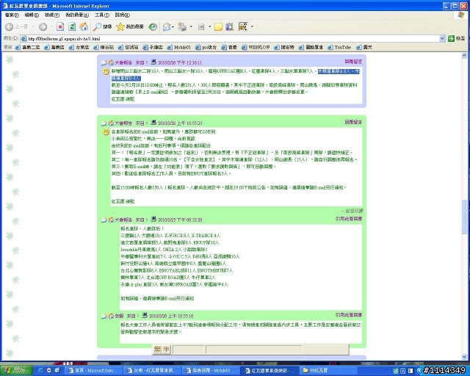Screen dimensions: 470x376
Task: Open the last toolbar icon dropdown arrow
Action: pyautogui.click(x=252, y=27)
